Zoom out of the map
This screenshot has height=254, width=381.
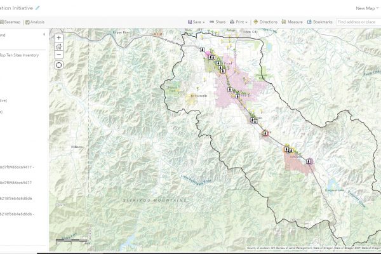point(59,54)
